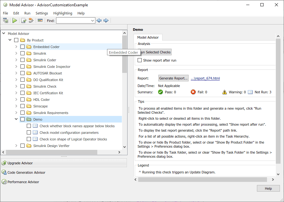Screen dimensions: 284x202
Task: Click the right pane horizontal scrollbar thumb
Action: tap(202, 180)
